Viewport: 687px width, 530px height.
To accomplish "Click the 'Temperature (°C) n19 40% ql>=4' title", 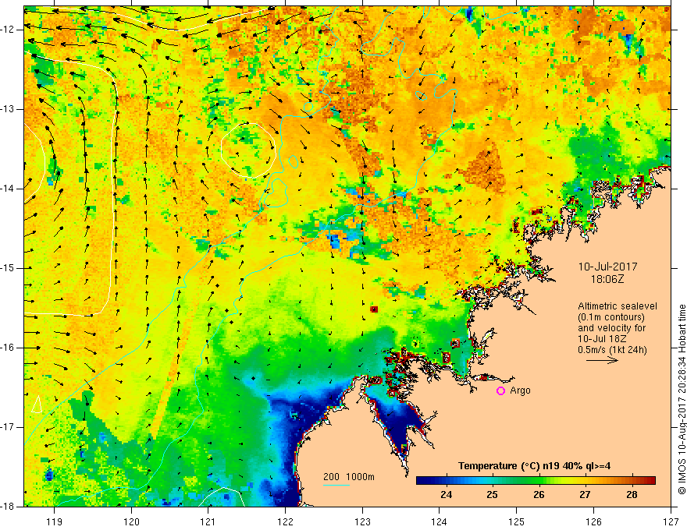I will pyautogui.click(x=534, y=466).
